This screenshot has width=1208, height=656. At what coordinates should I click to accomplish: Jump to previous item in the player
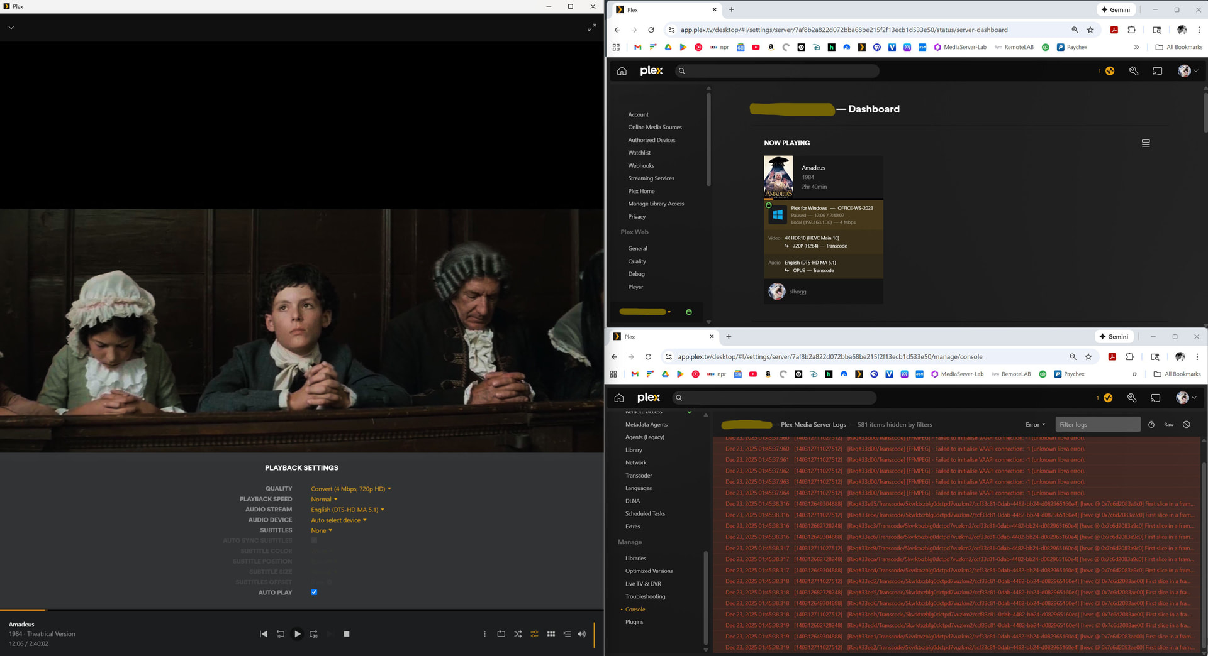[x=264, y=634]
